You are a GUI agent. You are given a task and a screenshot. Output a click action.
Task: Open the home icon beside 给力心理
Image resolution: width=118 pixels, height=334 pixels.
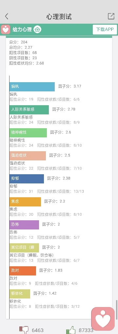38,29
